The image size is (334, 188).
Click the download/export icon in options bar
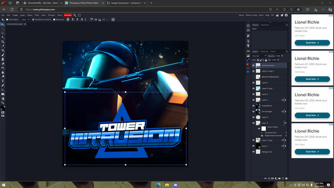coord(68,19)
